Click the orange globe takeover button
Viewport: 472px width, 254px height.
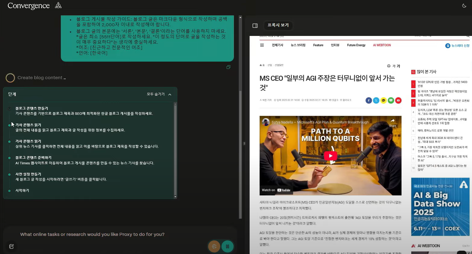click(x=214, y=246)
